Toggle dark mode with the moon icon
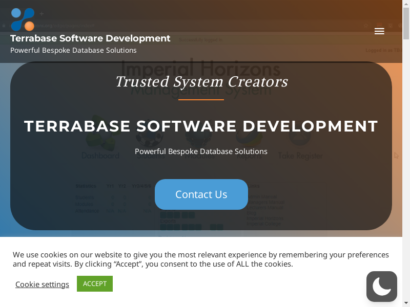410x307 pixels. point(382,287)
